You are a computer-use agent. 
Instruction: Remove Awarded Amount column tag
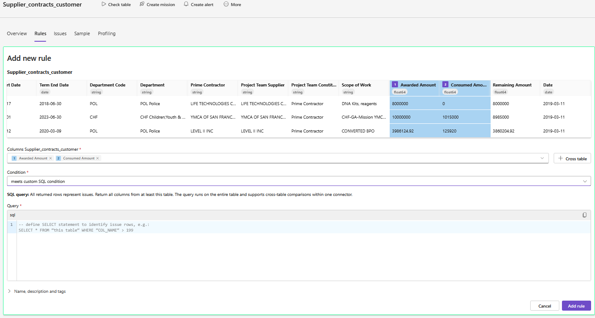[x=50, y=159]
